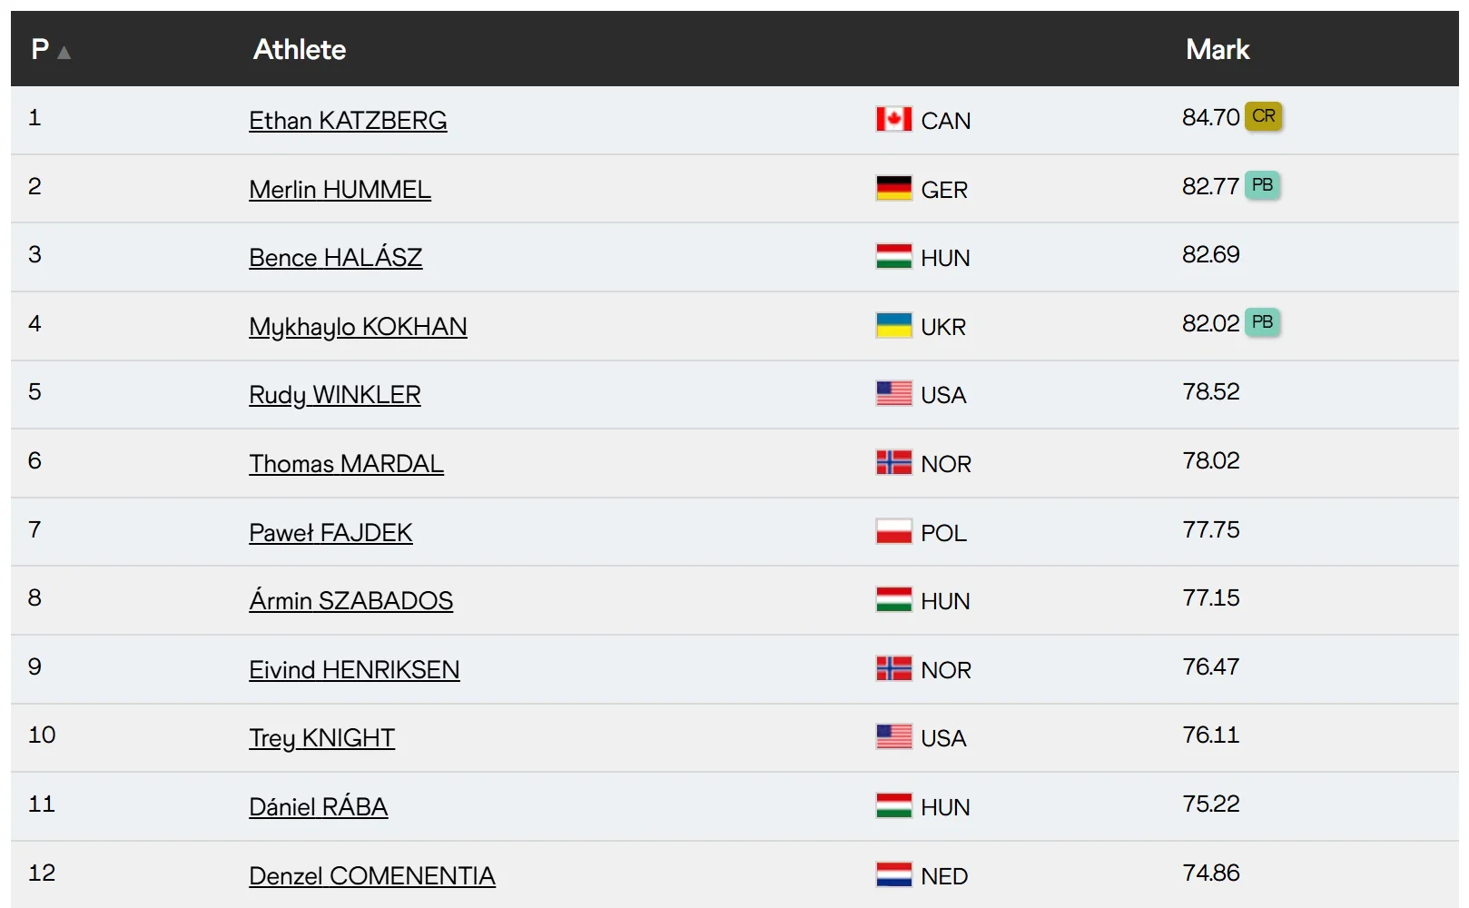This screenshot has width=1469, height=908.
Task: View Paweł FAJDEK's athlete page
Action: 330,533
